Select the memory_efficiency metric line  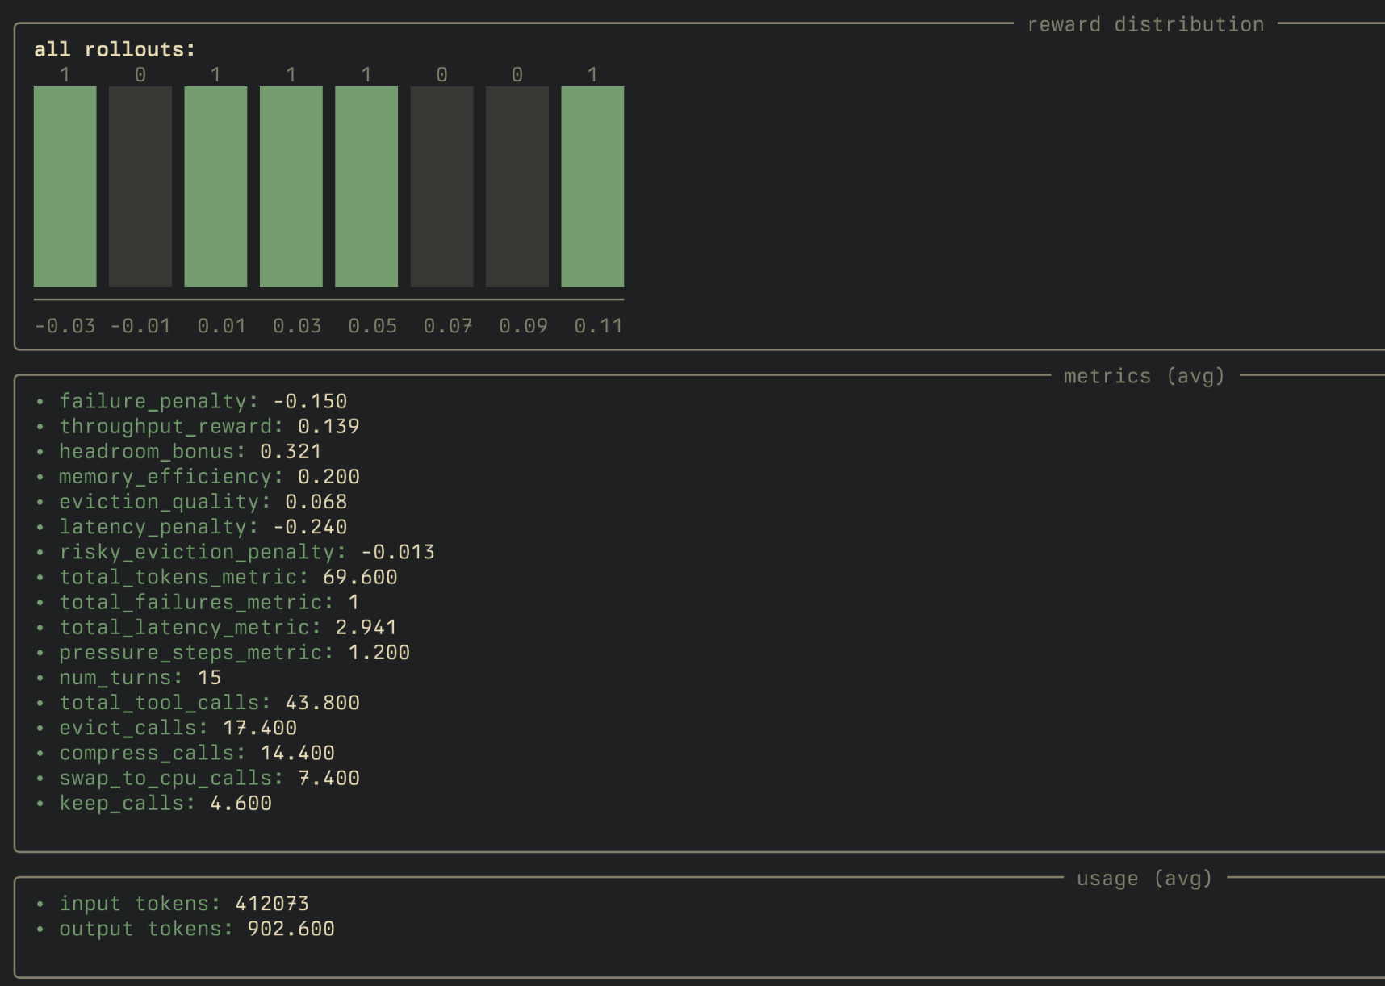198,476
